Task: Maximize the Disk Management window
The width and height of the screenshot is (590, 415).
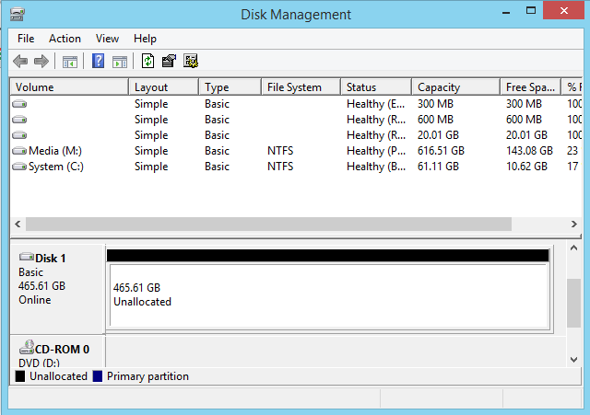Action: point(531,10)
